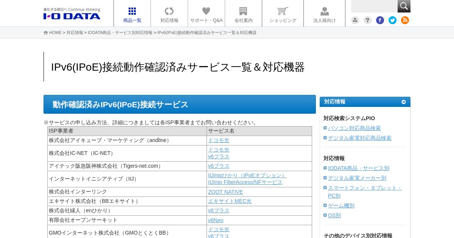The width and height of the screenshot is (454, 238).
Task: Click 対応情報 breadcrumb link
Action: [x=75, y=33]
